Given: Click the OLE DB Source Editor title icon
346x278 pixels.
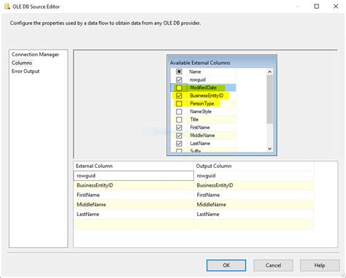Looking at the screenshot, I should 7,7.
